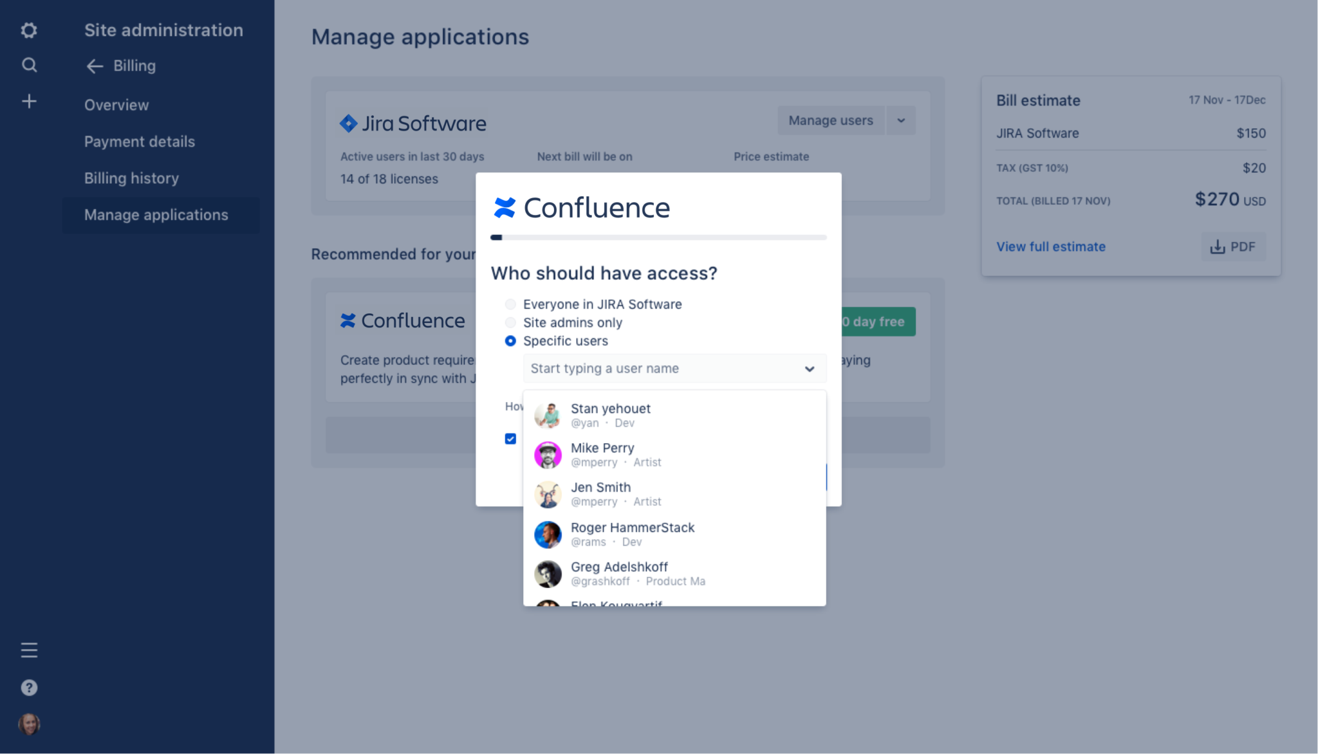The height and width of the screenshot is (754, 1318).
Task: Click the plus create icon
Action: 29,101
